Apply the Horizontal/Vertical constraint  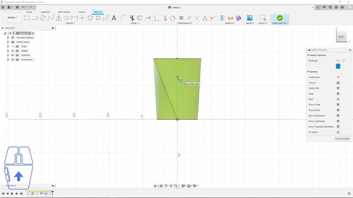(x=157, y=18)
